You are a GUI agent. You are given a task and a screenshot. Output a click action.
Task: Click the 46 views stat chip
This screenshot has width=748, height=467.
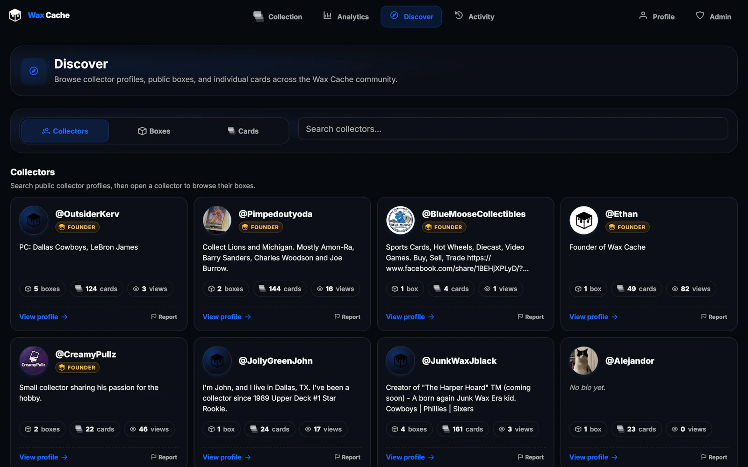click(149, 429)
